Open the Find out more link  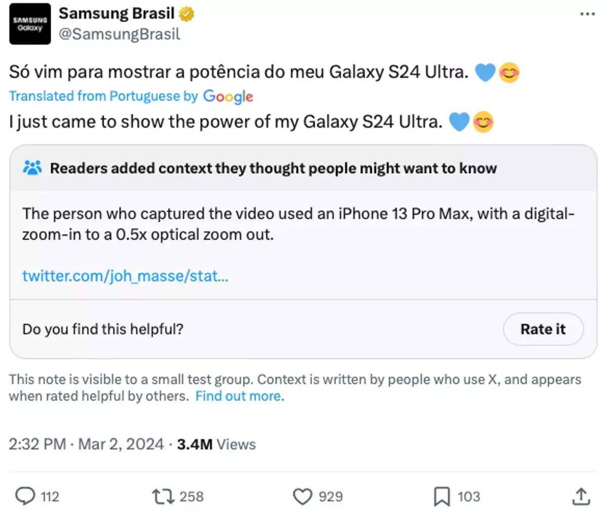tap(238, 396)
